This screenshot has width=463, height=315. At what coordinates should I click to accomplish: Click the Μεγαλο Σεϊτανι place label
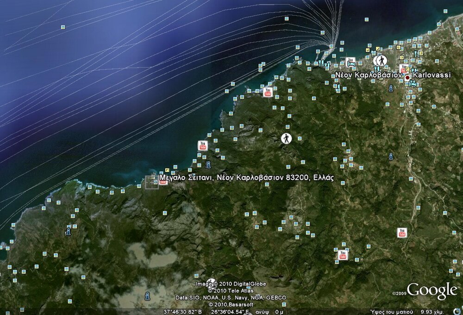tap(246, 177)
